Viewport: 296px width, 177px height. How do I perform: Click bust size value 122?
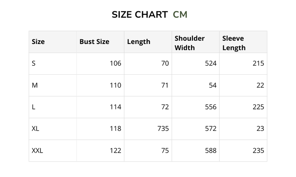[x=115, y=151]
